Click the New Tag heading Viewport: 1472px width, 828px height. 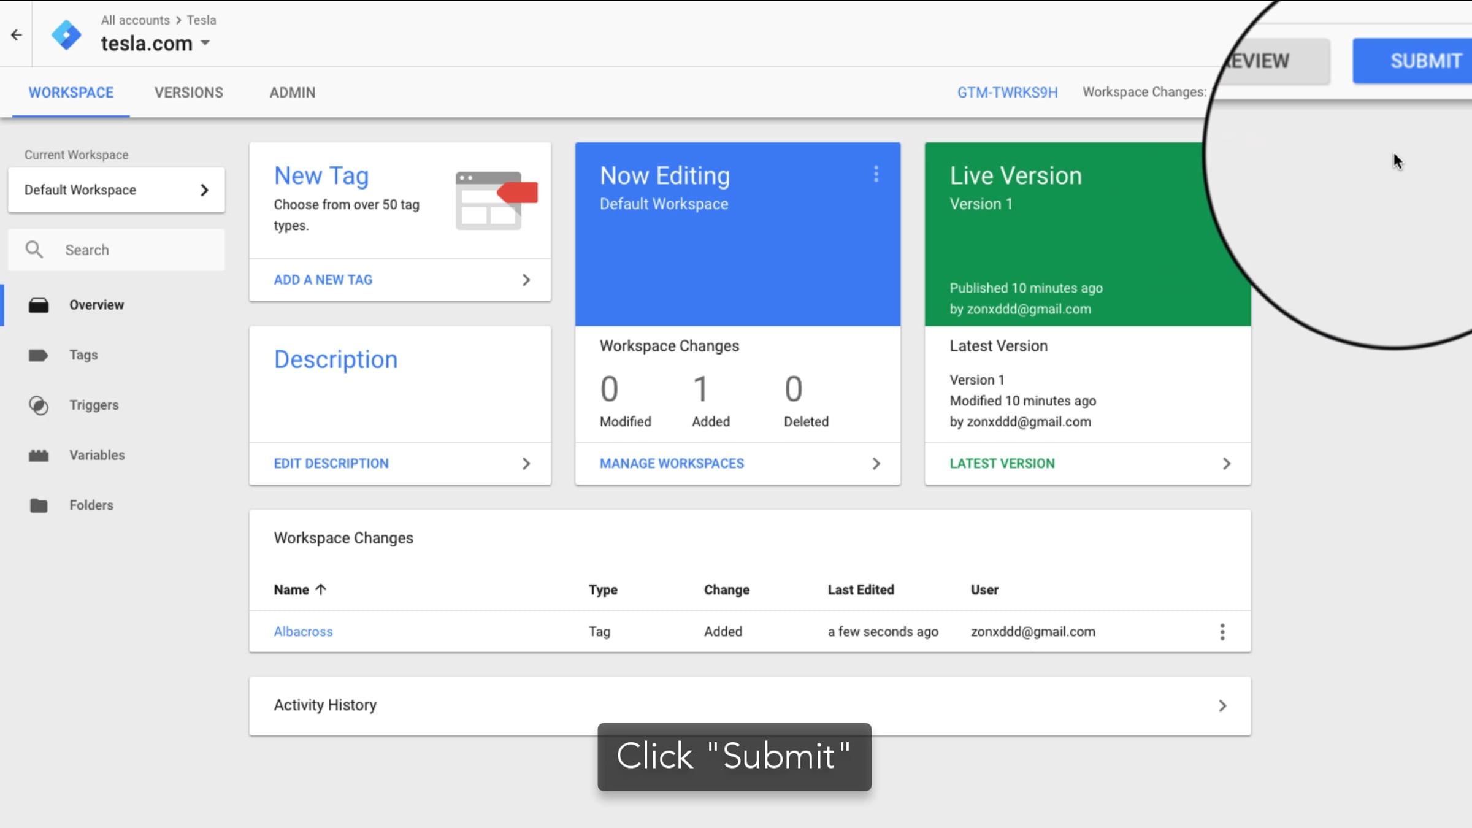click(x=321, y=176)
